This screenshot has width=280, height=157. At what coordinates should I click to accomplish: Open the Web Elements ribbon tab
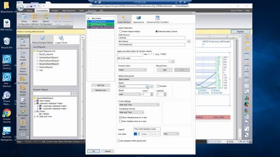point(69,10)
